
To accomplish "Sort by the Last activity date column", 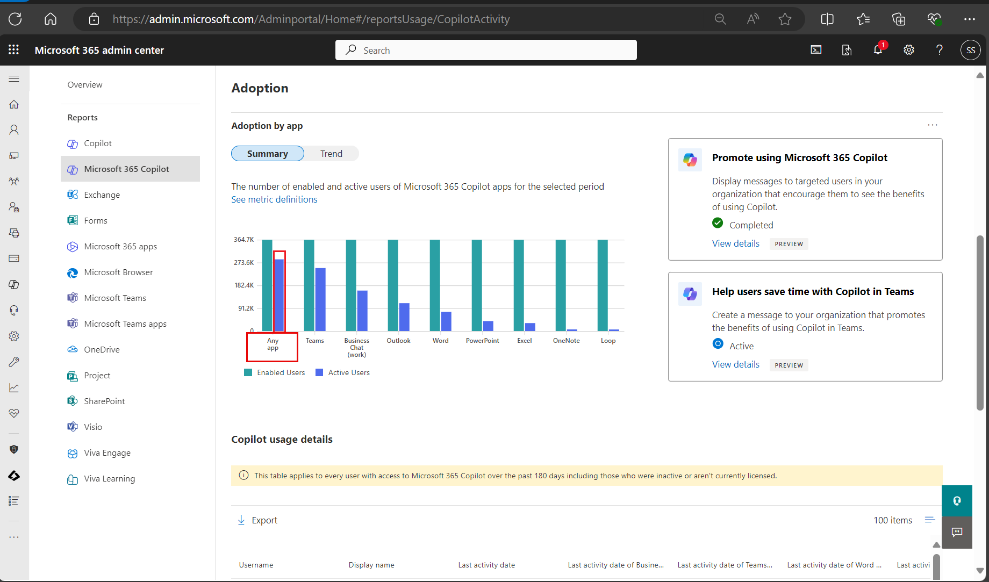I will click(486, 565).
